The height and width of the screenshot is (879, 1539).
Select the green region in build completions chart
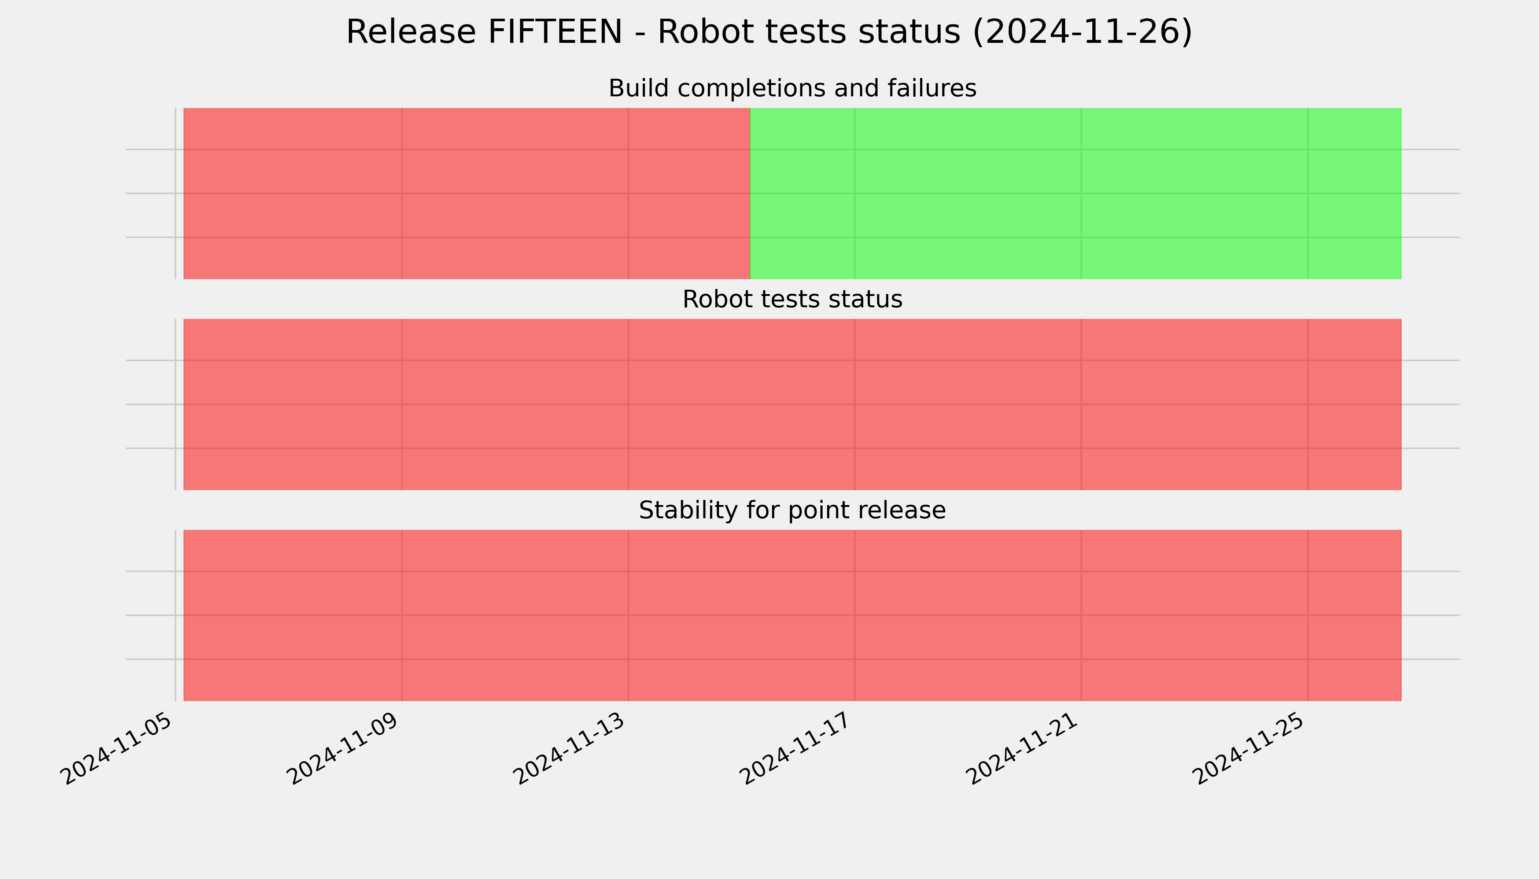point(1075,193)
